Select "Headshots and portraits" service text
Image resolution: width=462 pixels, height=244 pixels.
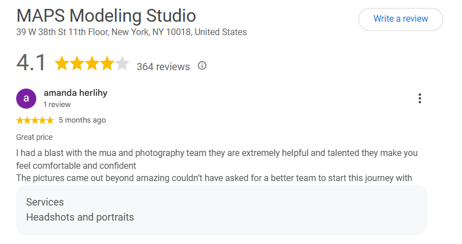point(80,217)
